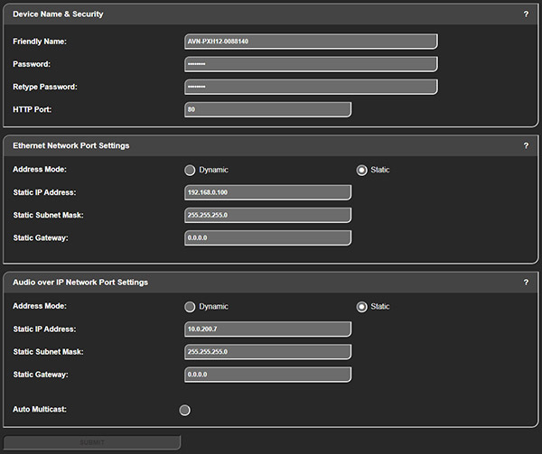Image resolution: width=542 pixels, height=454 pixels.
Task: Open help for Device Name & Security
Action: (x=526, y=14)
